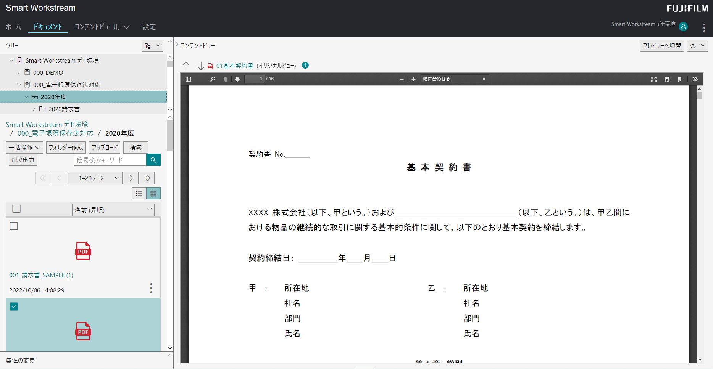Image resolution: width=713 pixels, height=369 pixels.
Task: Open the 幅に合わせる zoom level selector
Action: point(454,79)
